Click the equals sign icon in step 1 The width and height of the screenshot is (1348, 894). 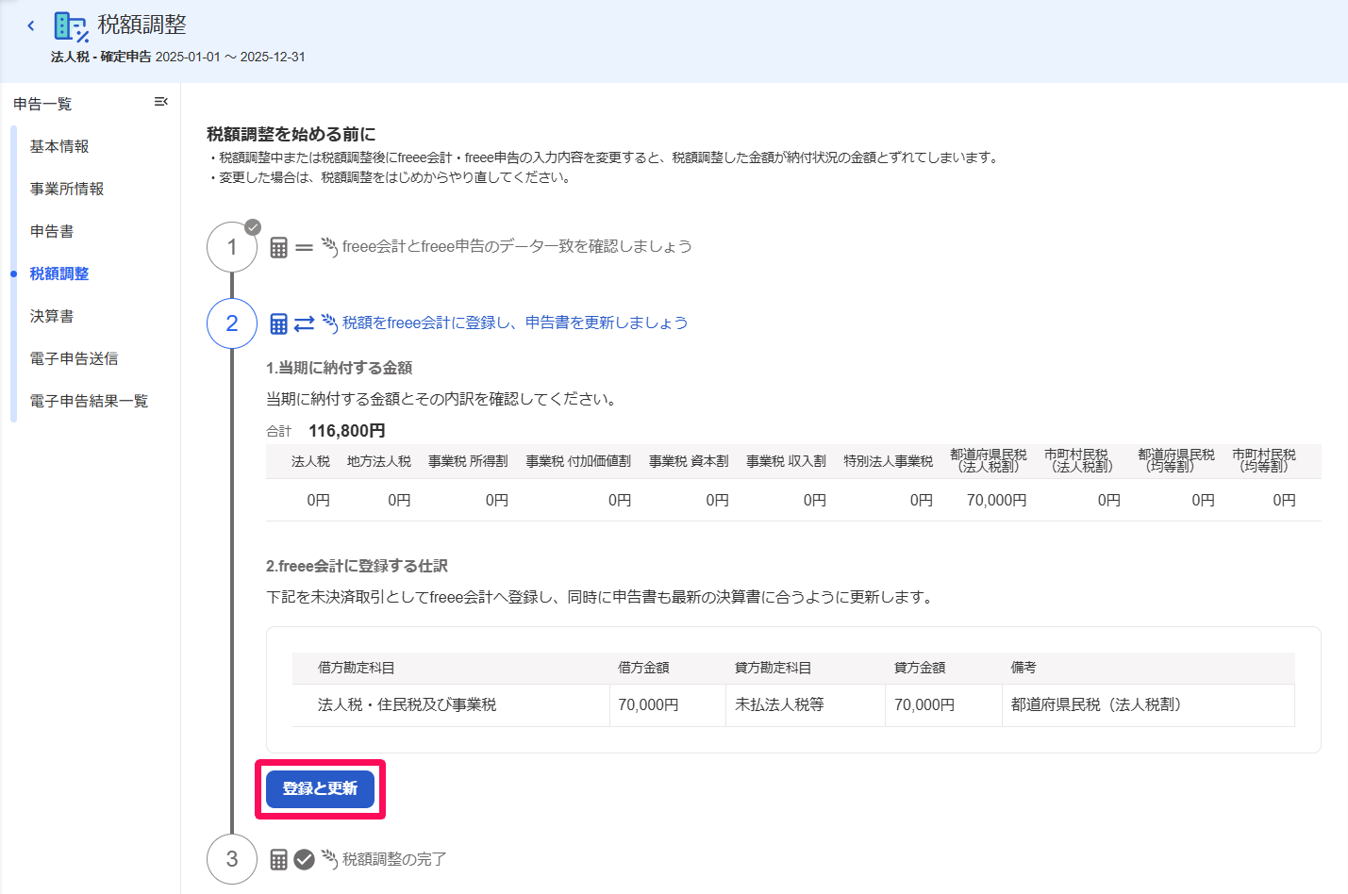[x=304, y=248]
